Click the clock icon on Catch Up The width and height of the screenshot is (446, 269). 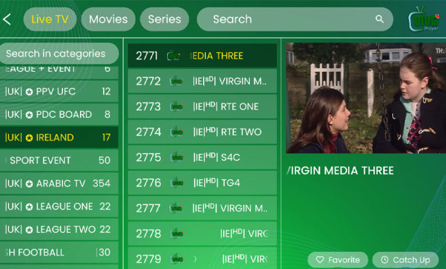pyautogui.click(x=384, y=260)
